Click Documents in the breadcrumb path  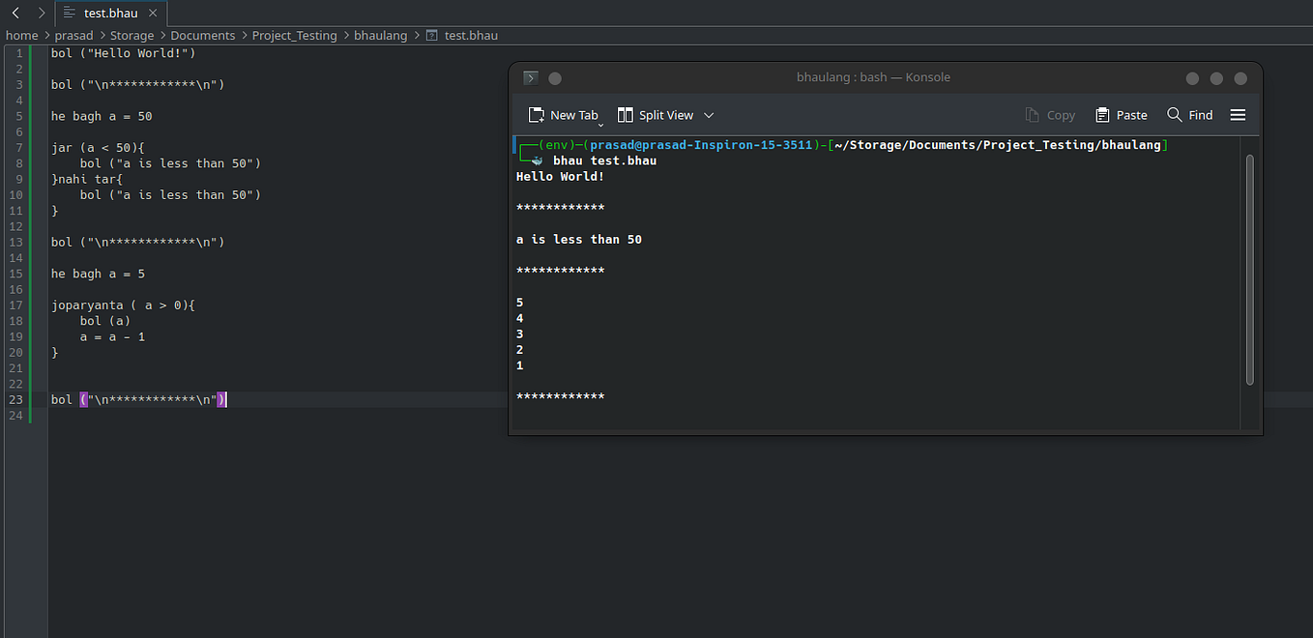click(x=202, y=35)
